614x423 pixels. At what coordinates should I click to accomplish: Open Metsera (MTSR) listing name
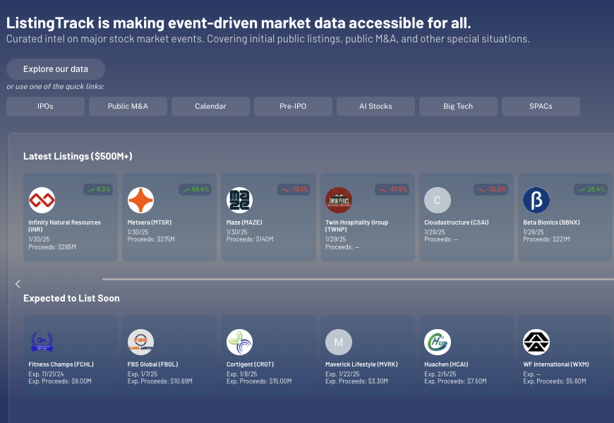[x=150, y=222]
